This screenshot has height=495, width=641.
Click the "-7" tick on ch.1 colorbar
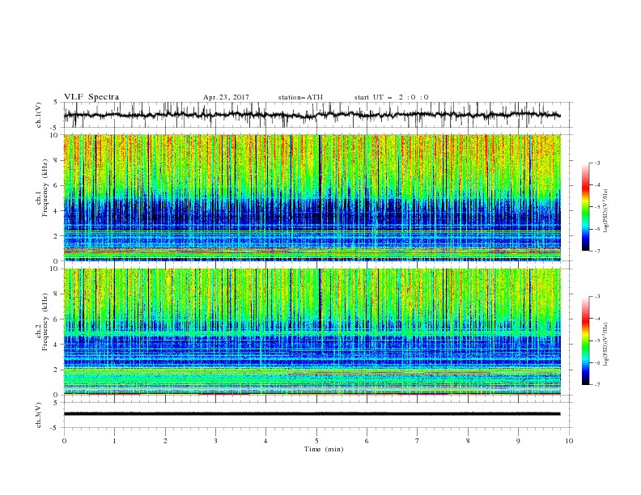coord(596,251)
